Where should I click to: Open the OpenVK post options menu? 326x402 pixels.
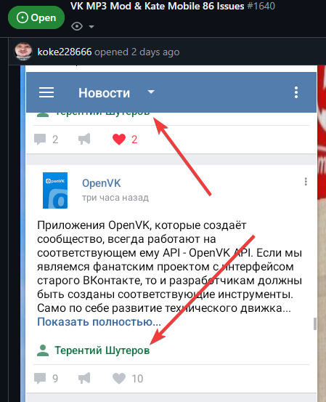(x=306, y=182)
